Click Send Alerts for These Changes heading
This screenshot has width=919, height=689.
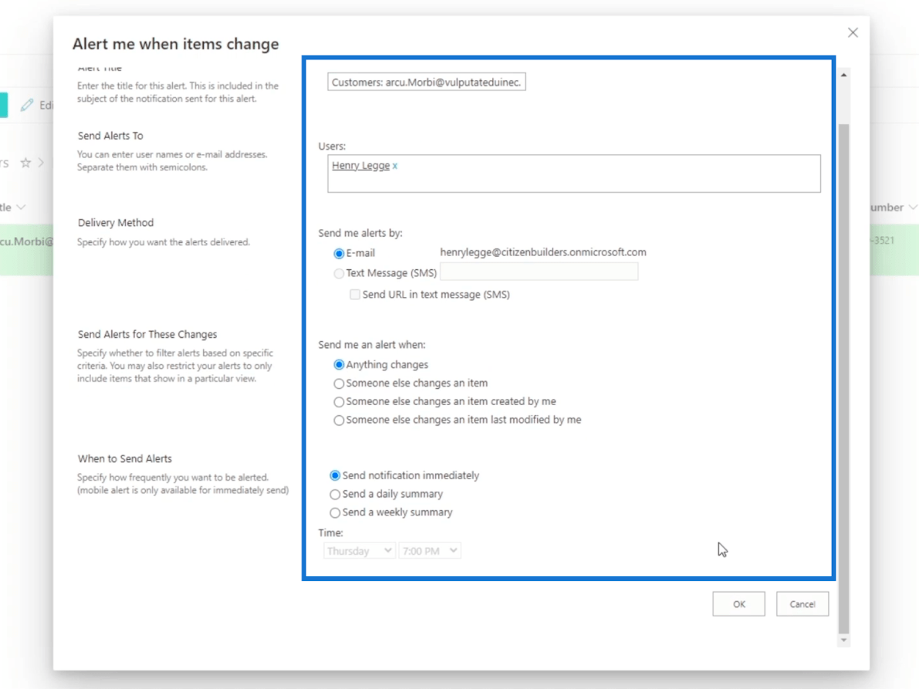tap(147, 335)
